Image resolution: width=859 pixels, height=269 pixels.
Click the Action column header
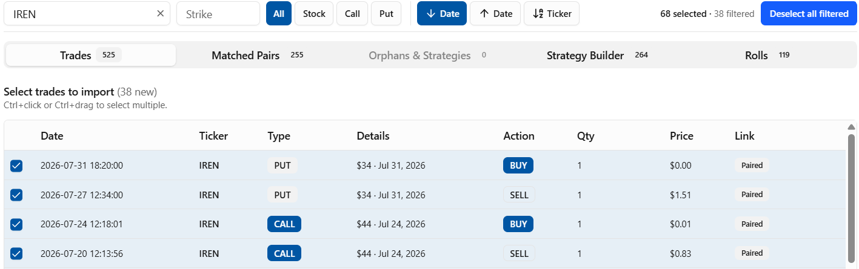coord(519,136)
